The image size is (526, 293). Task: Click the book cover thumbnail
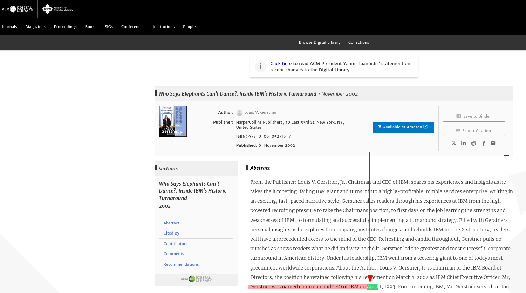(x=173, y=121)
